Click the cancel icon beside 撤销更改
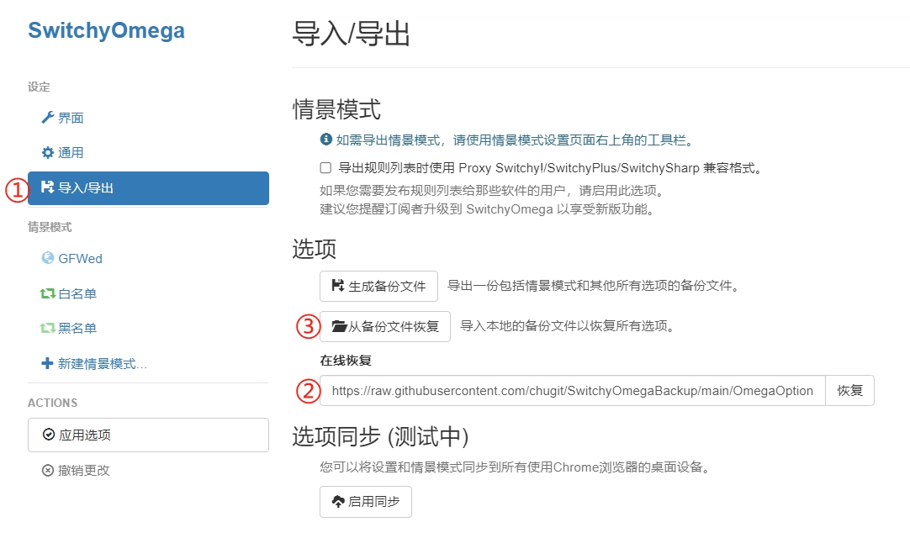The width and height of the screenshot is (910, 538). [48, 470]
